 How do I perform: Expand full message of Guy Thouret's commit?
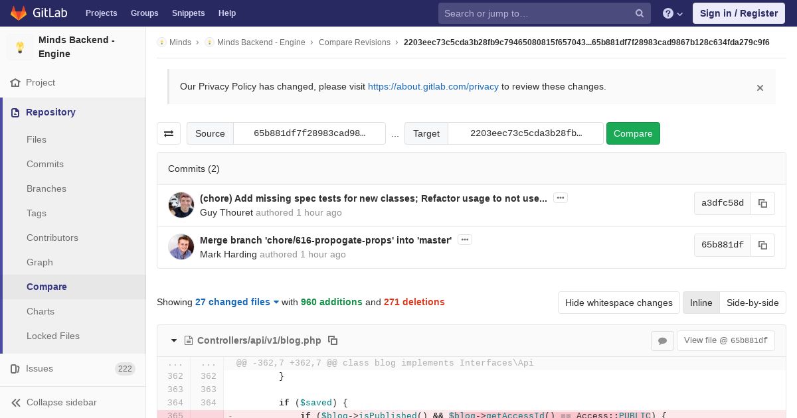coord(560,198)
